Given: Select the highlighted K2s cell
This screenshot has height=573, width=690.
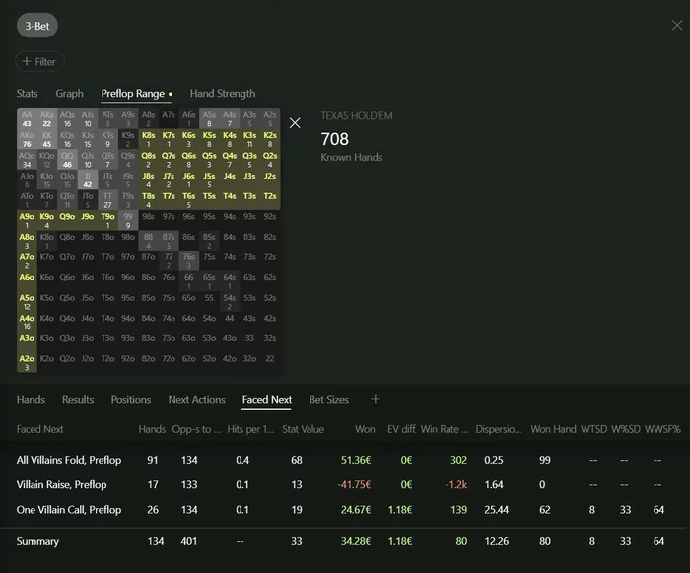Looking at the screenshot, I should [270, 139].
